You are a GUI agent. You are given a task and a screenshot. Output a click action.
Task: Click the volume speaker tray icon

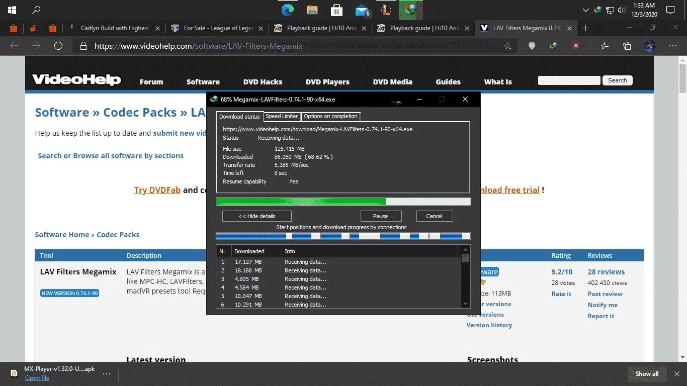tap(622, 10)
